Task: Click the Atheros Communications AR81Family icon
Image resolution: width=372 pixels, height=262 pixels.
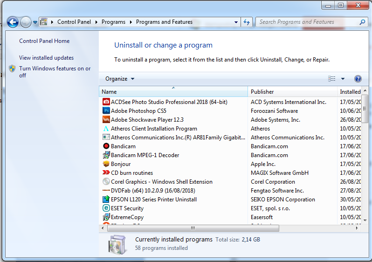Action: (106, 138)
